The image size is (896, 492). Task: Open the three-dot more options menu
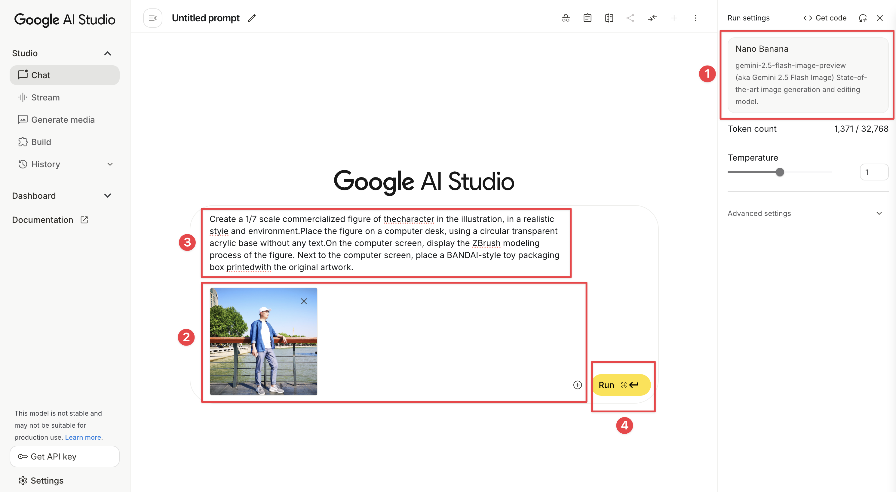[x=695, y=18]
